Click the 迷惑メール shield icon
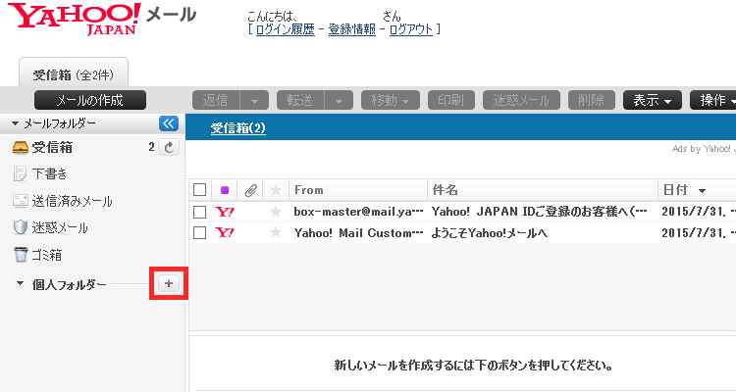This screenshot has height=392, width=736. pos(21,227)
